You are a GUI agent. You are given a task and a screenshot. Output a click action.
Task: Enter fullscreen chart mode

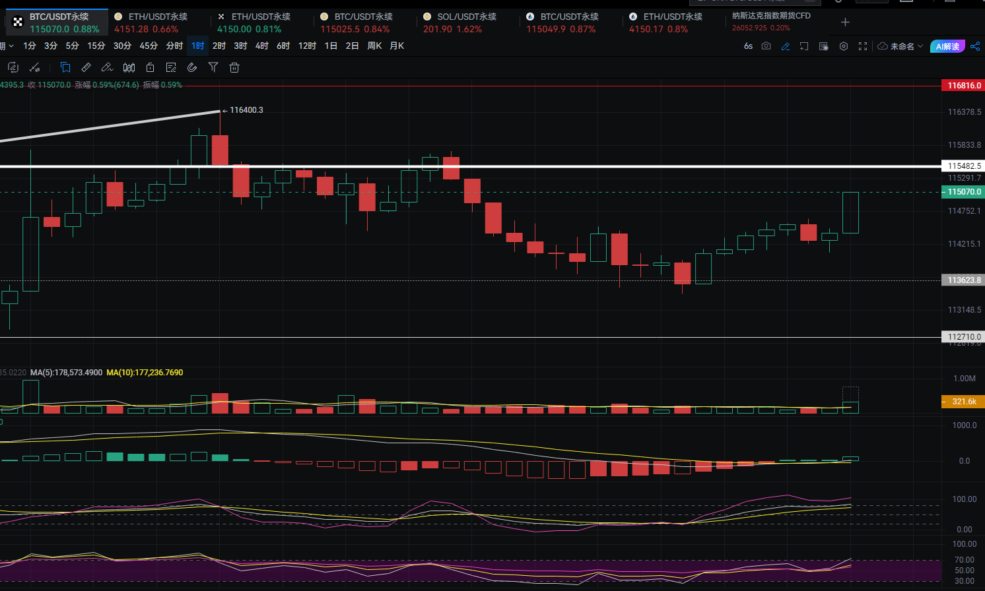coord(862,46)
